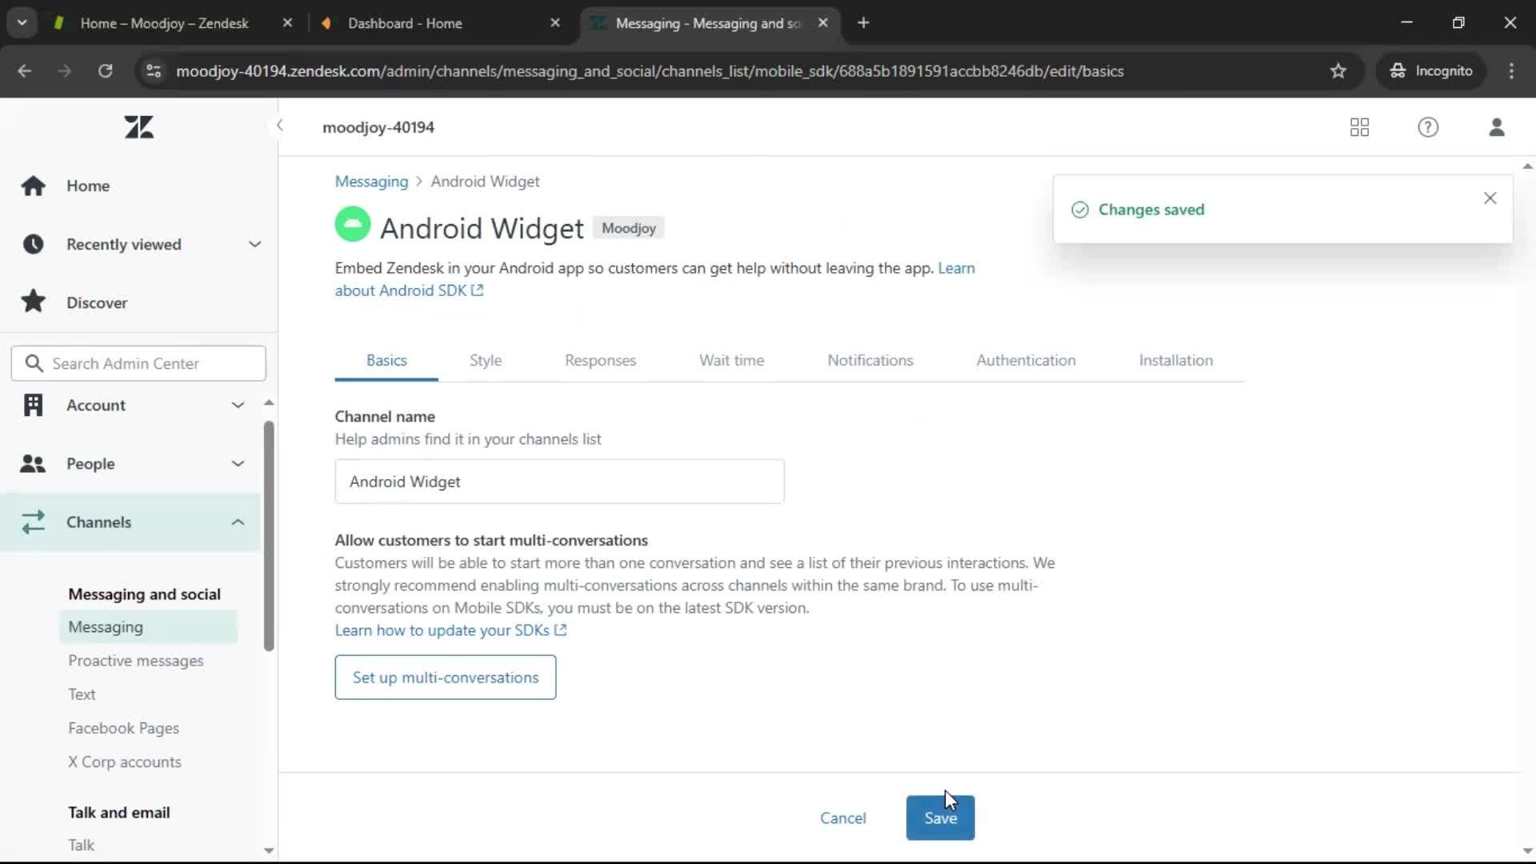This screenshot has height=864, width=1536.
Task: Select Messaging in sidebar
Action: pyautogui.click(x=148, y=626)
